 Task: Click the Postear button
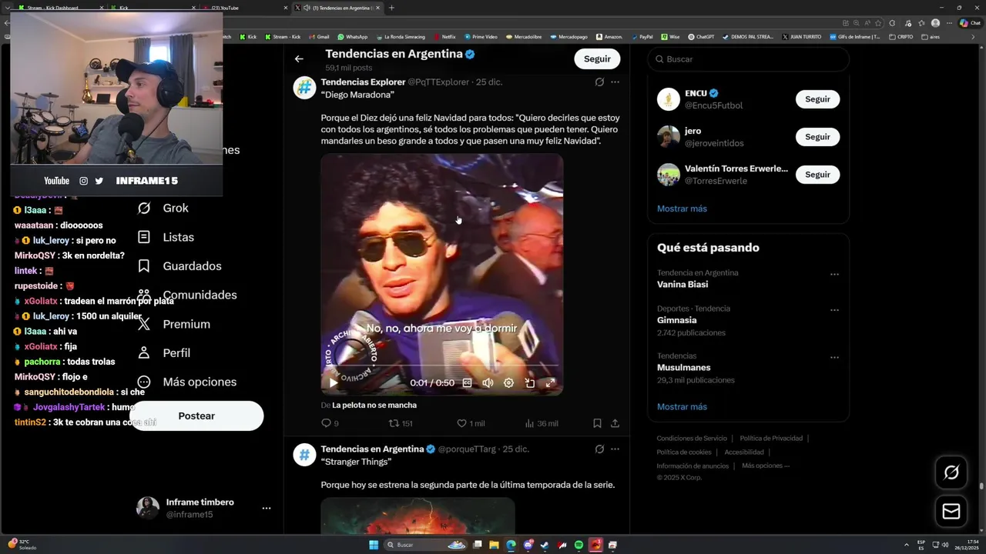coord(196,415)
